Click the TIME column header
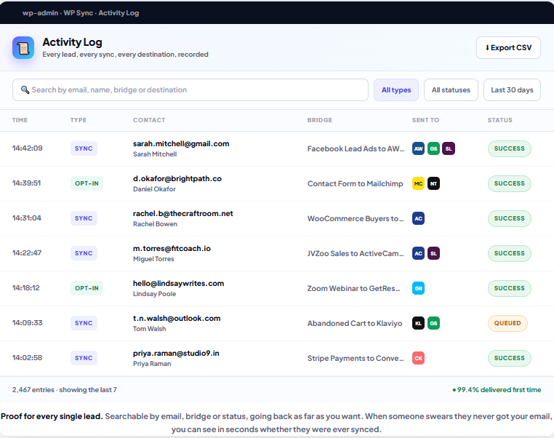 pyautogui.click(x=20, y=120)
